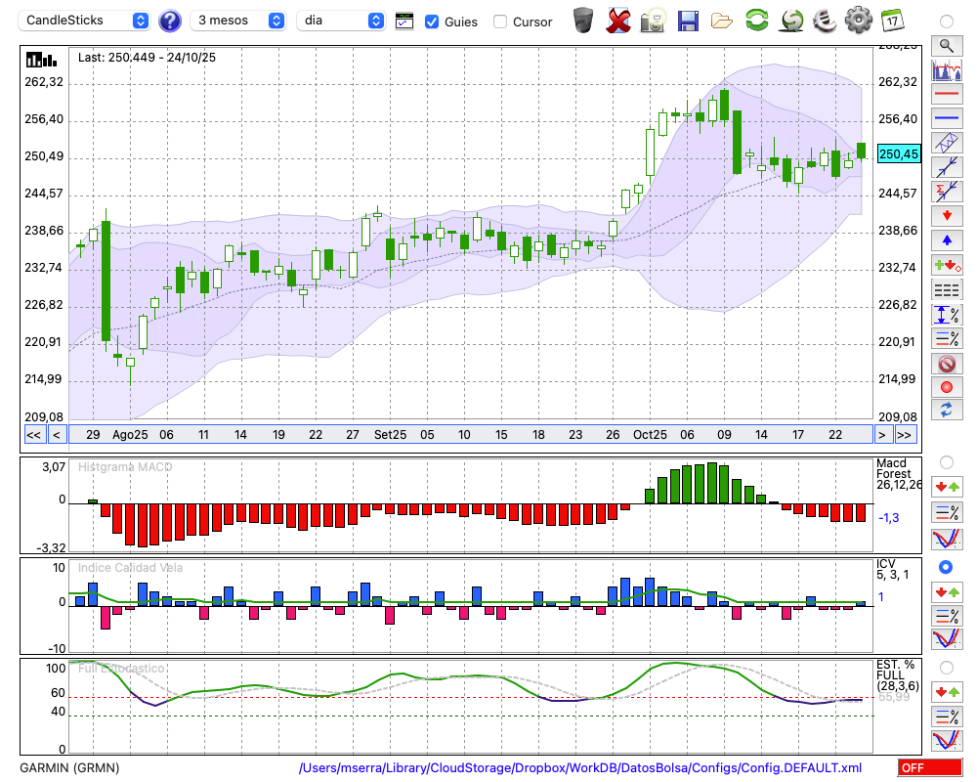Click oscillator curve icon beside MACD panel

click(947, 540)
